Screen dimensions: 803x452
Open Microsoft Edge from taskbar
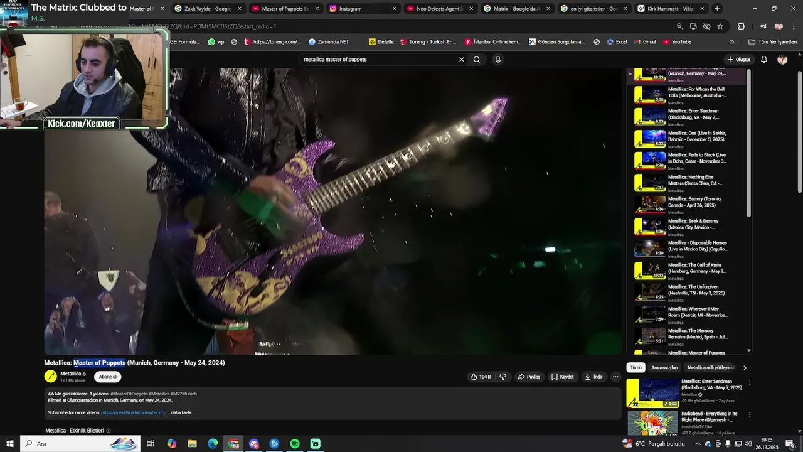pyautogui.click(x=213, y=444)
